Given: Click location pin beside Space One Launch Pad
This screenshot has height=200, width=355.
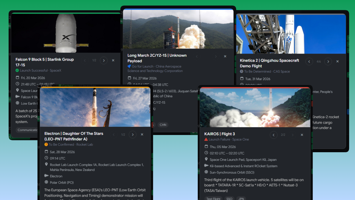Looking at the screenshot, I should tap(206, 159).
